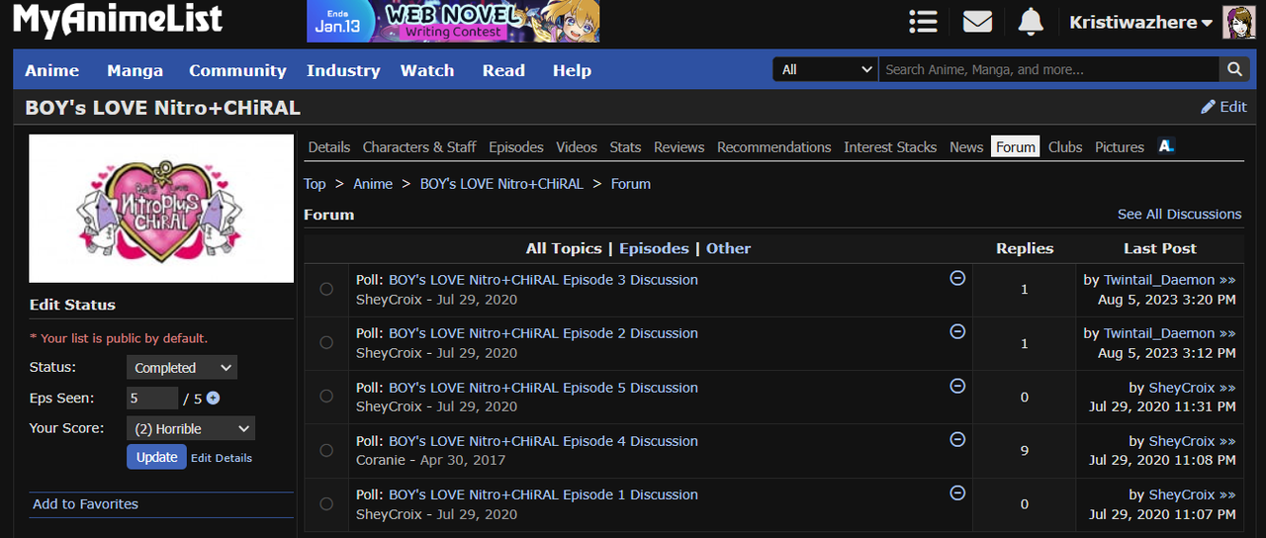Screen dimensions: 1266x538
Task: Open the Read navigation menu
Action: pyautogui.click(x=503, y=70)
